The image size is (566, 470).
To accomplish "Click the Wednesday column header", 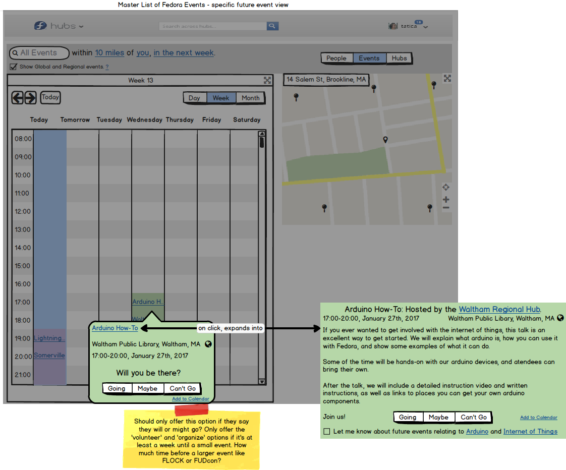I will point(144,120).
